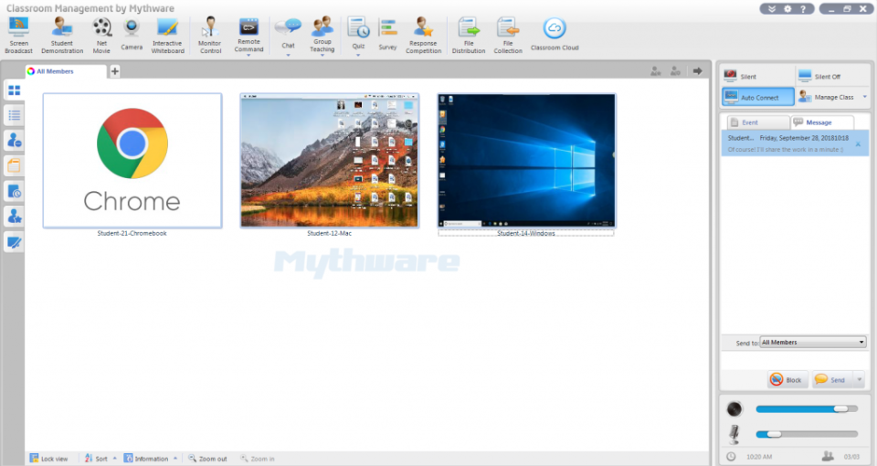The width and height of the screenshot is (877, 466).
Task: Click the Remote Command icon
Action: (248, 27)
